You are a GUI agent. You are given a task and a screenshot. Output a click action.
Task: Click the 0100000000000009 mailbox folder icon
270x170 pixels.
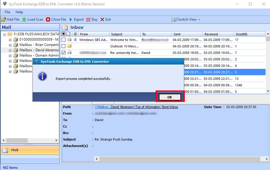[16, 39]
